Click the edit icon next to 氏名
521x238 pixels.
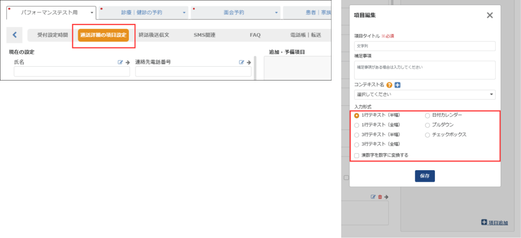coord(120,62)
